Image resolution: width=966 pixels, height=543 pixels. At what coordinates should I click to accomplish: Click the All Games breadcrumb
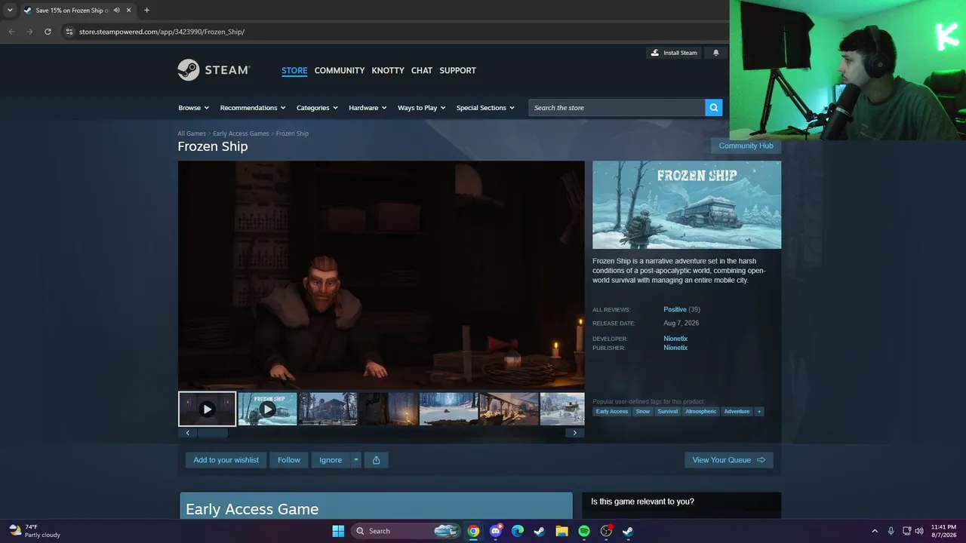[192, 133]
